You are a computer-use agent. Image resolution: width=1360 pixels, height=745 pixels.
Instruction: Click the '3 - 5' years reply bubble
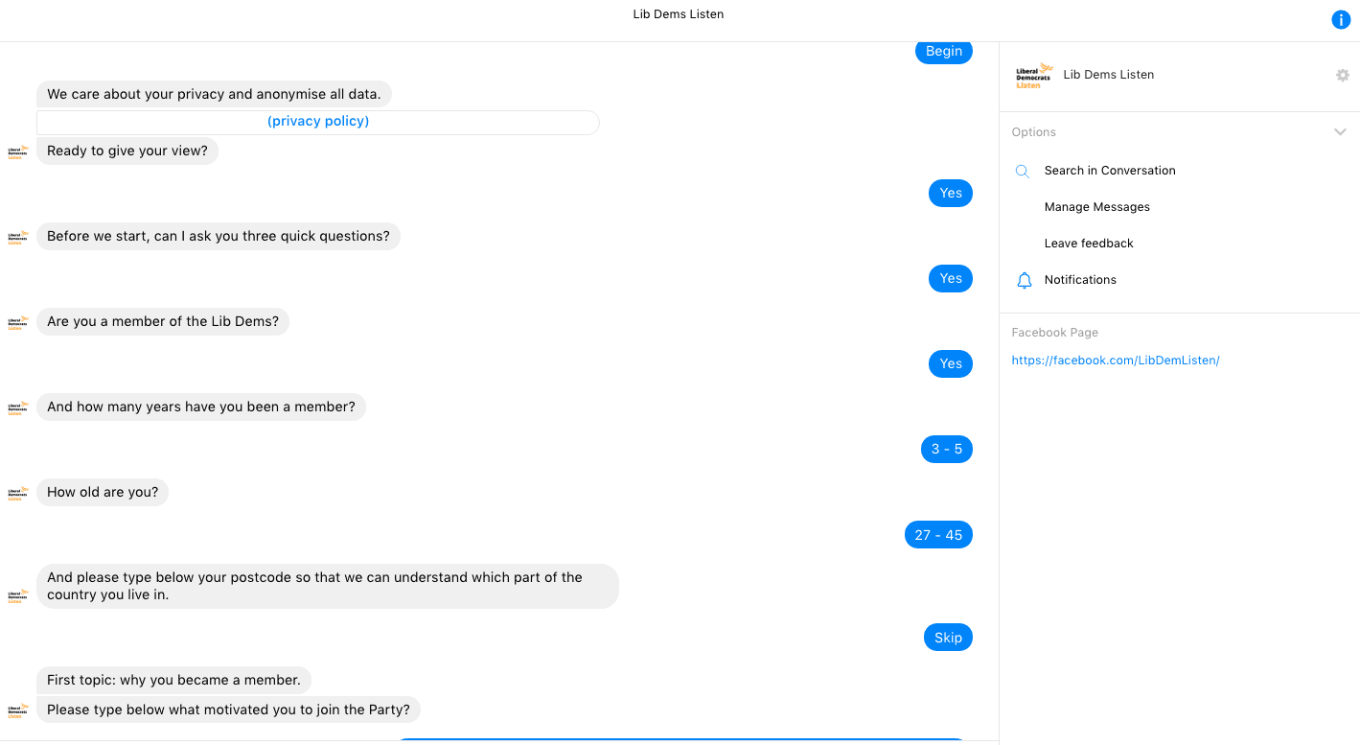coord(946,450)
